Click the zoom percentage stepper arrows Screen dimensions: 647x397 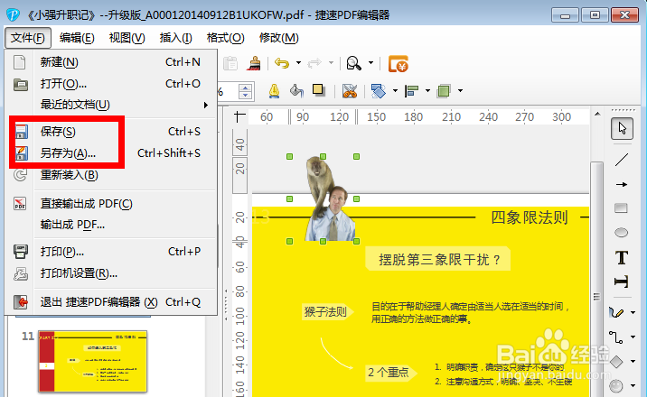click(246, 91)
